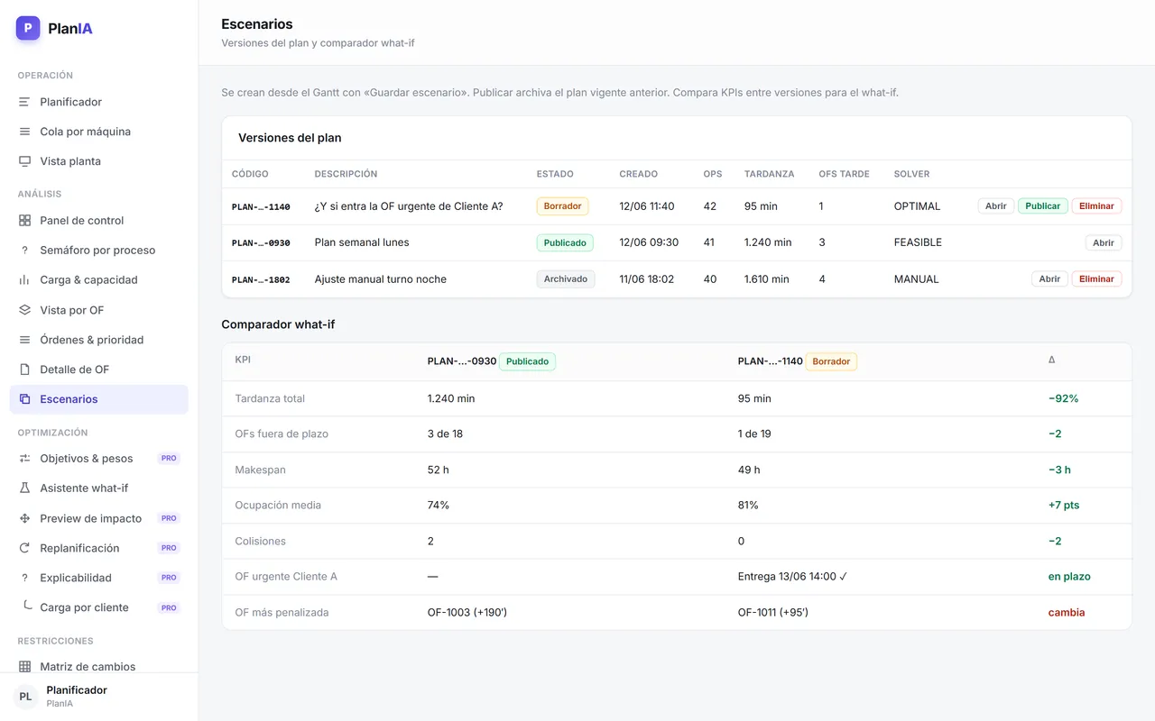Select the Makespan KPI row label
Screen dimensions: 1155x721
point(260,470)
